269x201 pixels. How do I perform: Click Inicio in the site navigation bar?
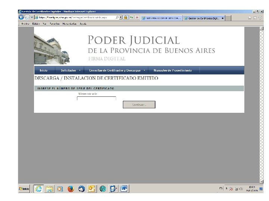tap(44, 70)
